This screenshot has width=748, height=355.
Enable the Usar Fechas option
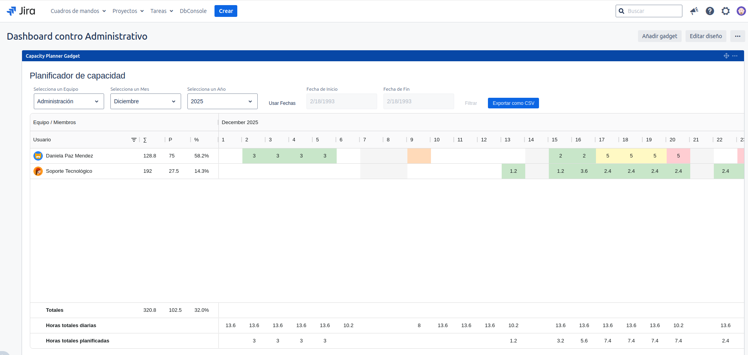(282, 103)
